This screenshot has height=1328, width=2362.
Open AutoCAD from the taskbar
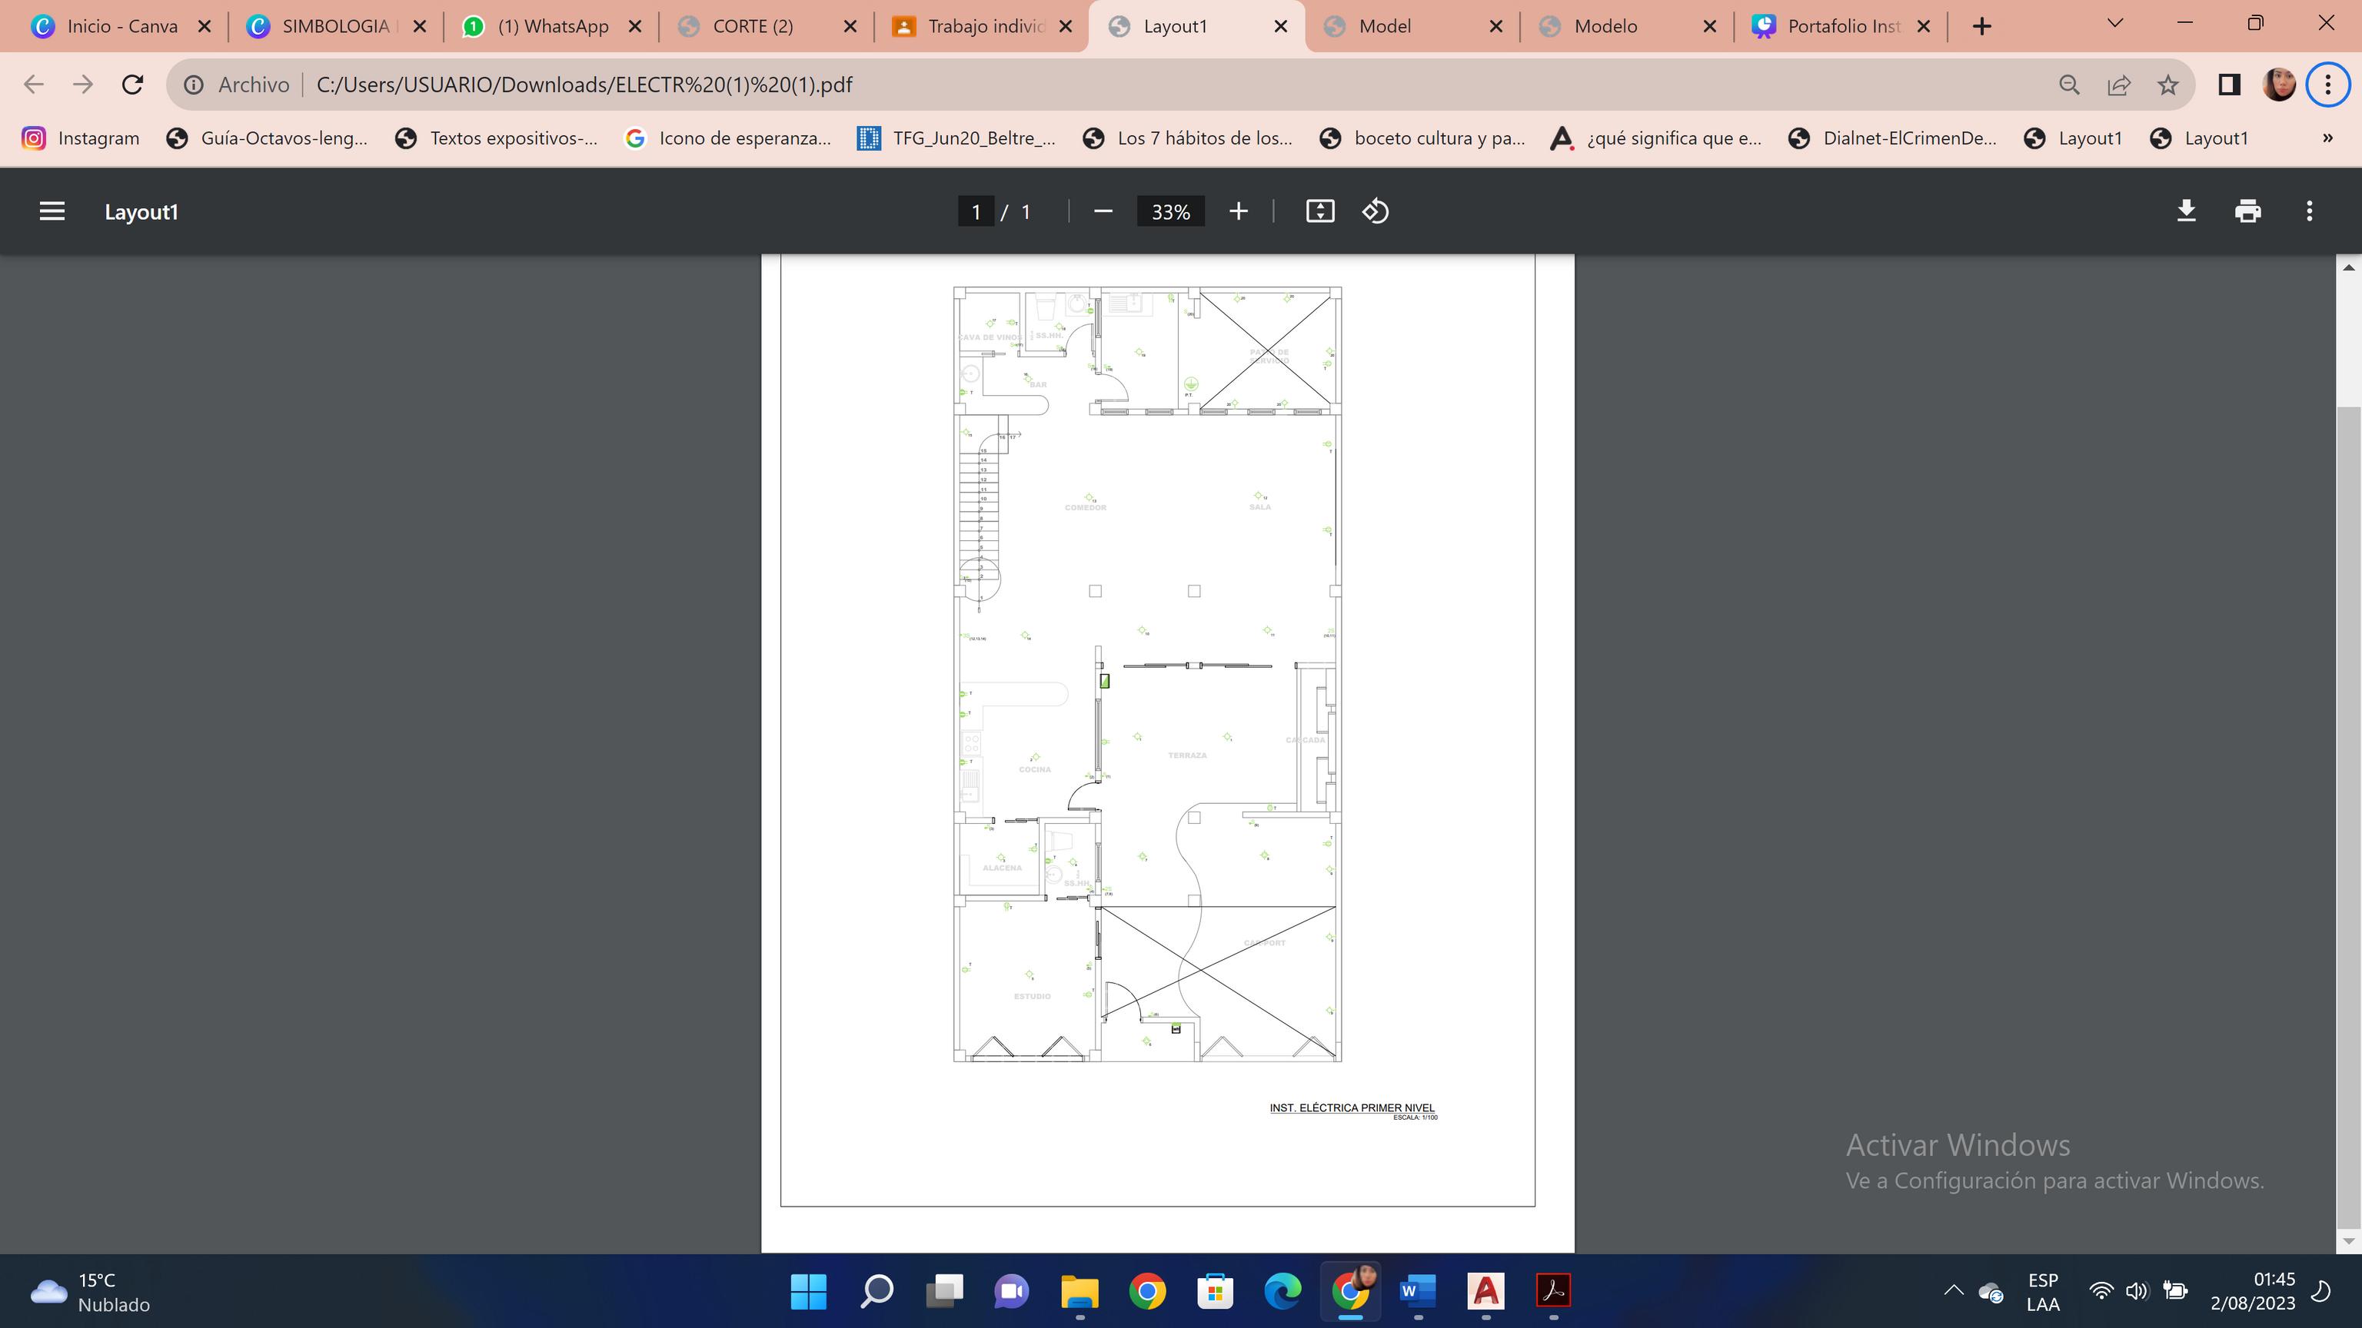pyautogui.click(x=1485, y=1290)
